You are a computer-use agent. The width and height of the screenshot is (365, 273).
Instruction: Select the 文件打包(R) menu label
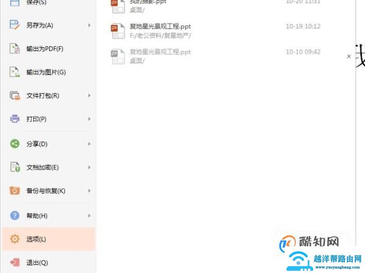43,96
